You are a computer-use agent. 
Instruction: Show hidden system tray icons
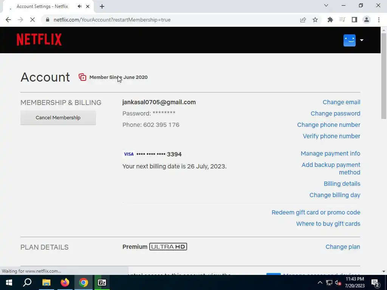(320, 282)
